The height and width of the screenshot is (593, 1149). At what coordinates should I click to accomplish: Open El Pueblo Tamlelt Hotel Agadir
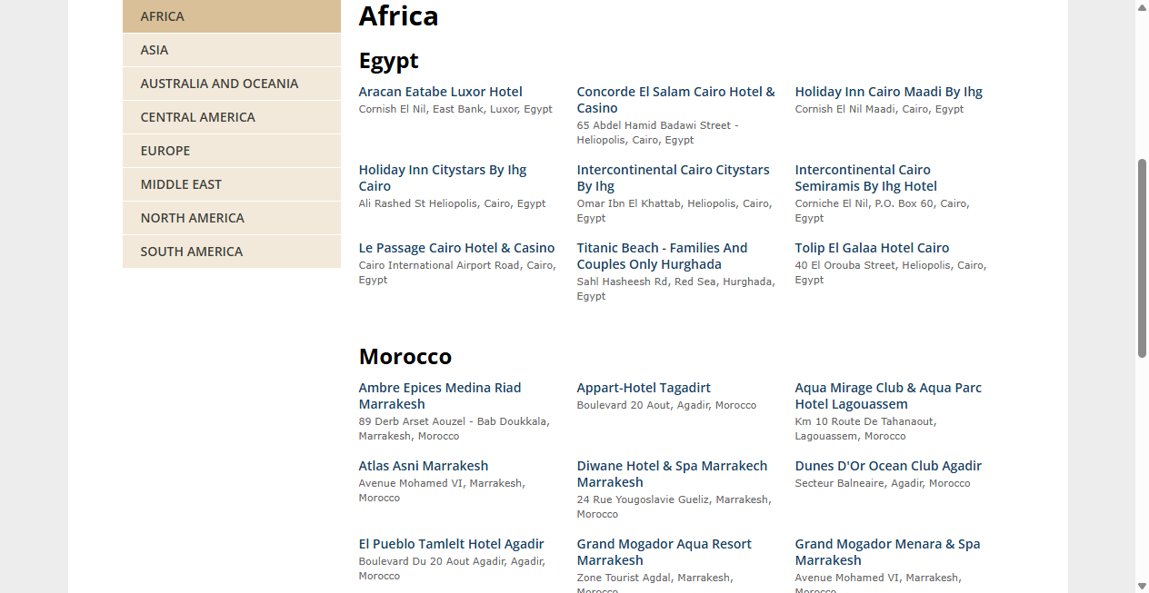(x=451, y=544)
